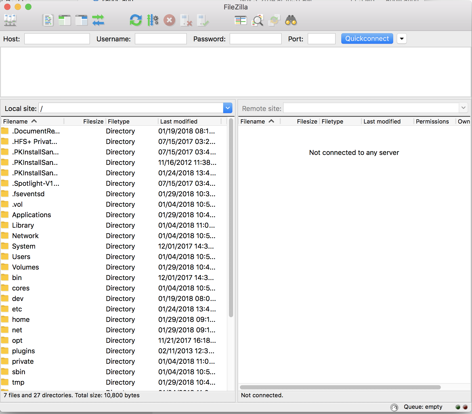Screen dimensions: 472x414
Task: Disconnect from the server
Action: (x=186, y=20)
